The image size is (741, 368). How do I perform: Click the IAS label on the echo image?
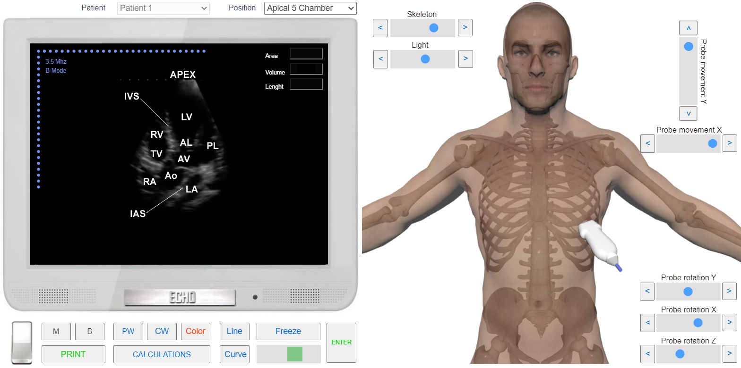138,214
